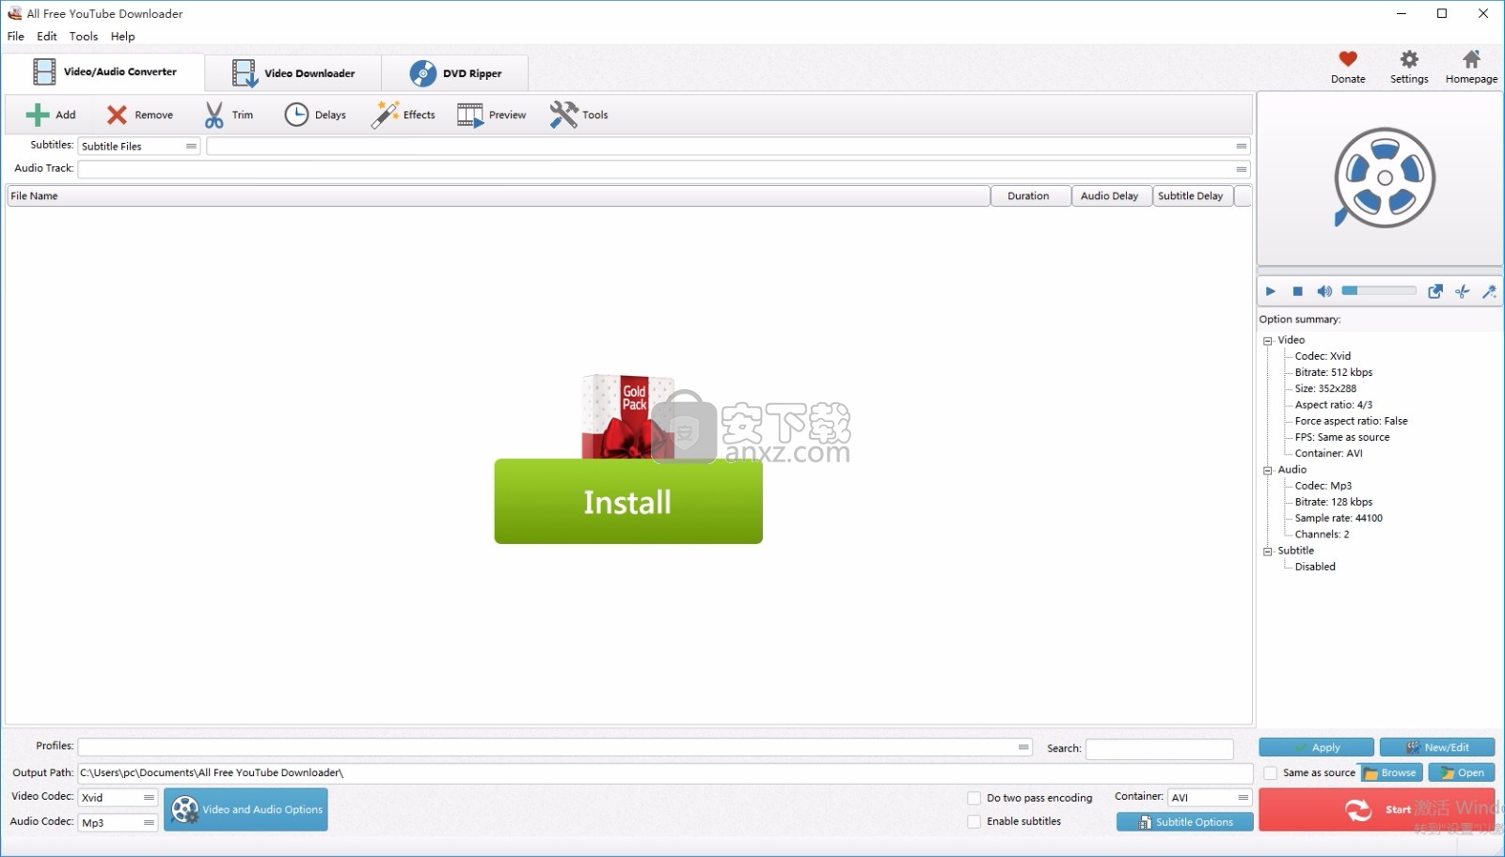Adjust the preview volume slider
1505x857 pixels.
click(x=1379, y=291)
